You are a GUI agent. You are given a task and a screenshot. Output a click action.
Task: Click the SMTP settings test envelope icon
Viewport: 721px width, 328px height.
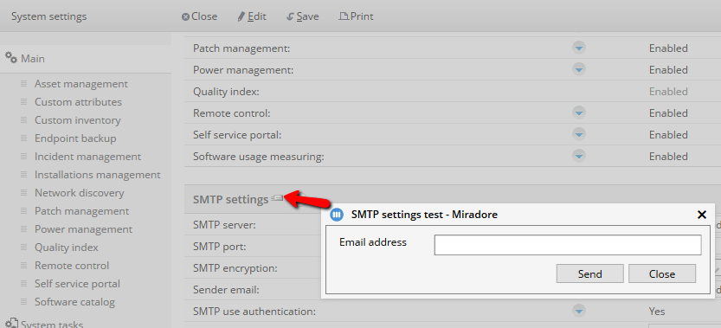point(277,198)
